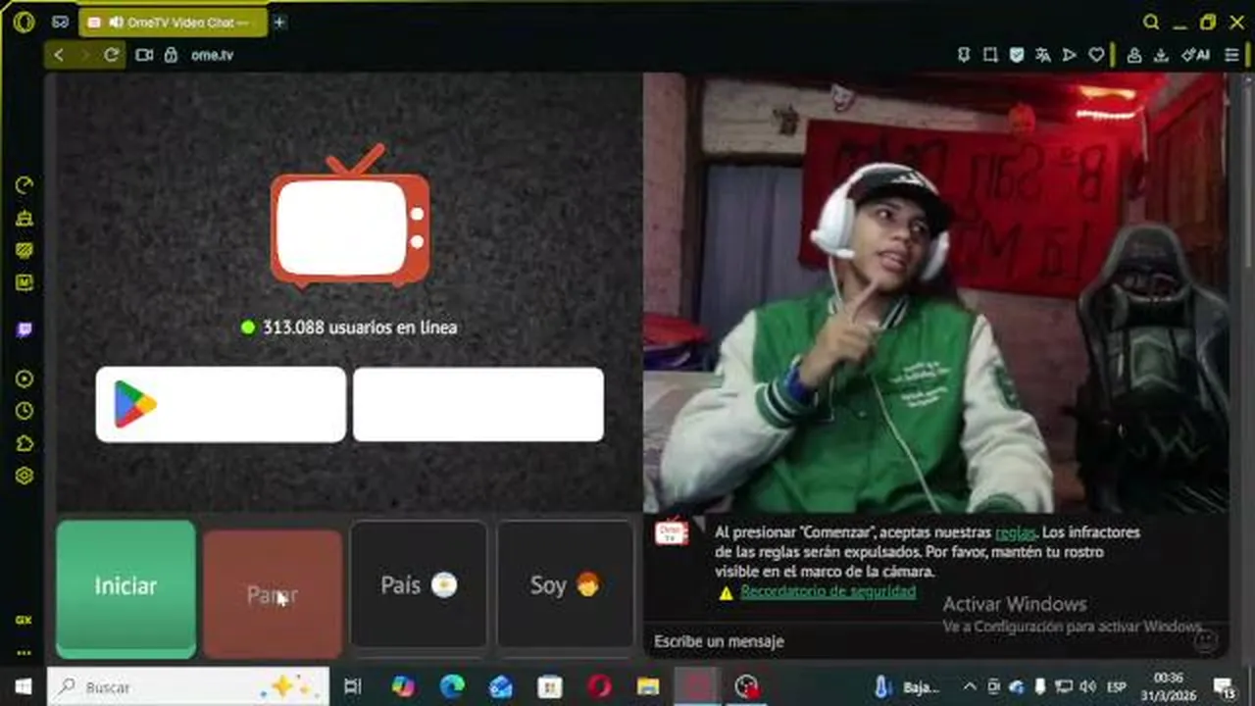Select the OmeTV Video Chat tab
This screenshot has width=1255, height=706.
click(173, 22)
